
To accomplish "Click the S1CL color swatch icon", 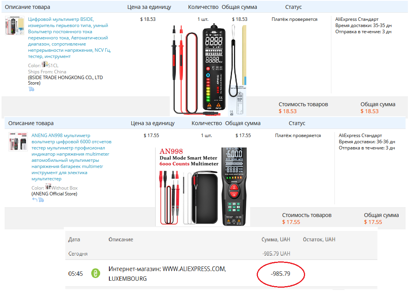I will [44, 64].
